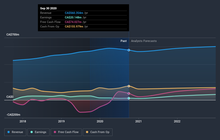Select the 2022 axis label

[x=177, y=121]
